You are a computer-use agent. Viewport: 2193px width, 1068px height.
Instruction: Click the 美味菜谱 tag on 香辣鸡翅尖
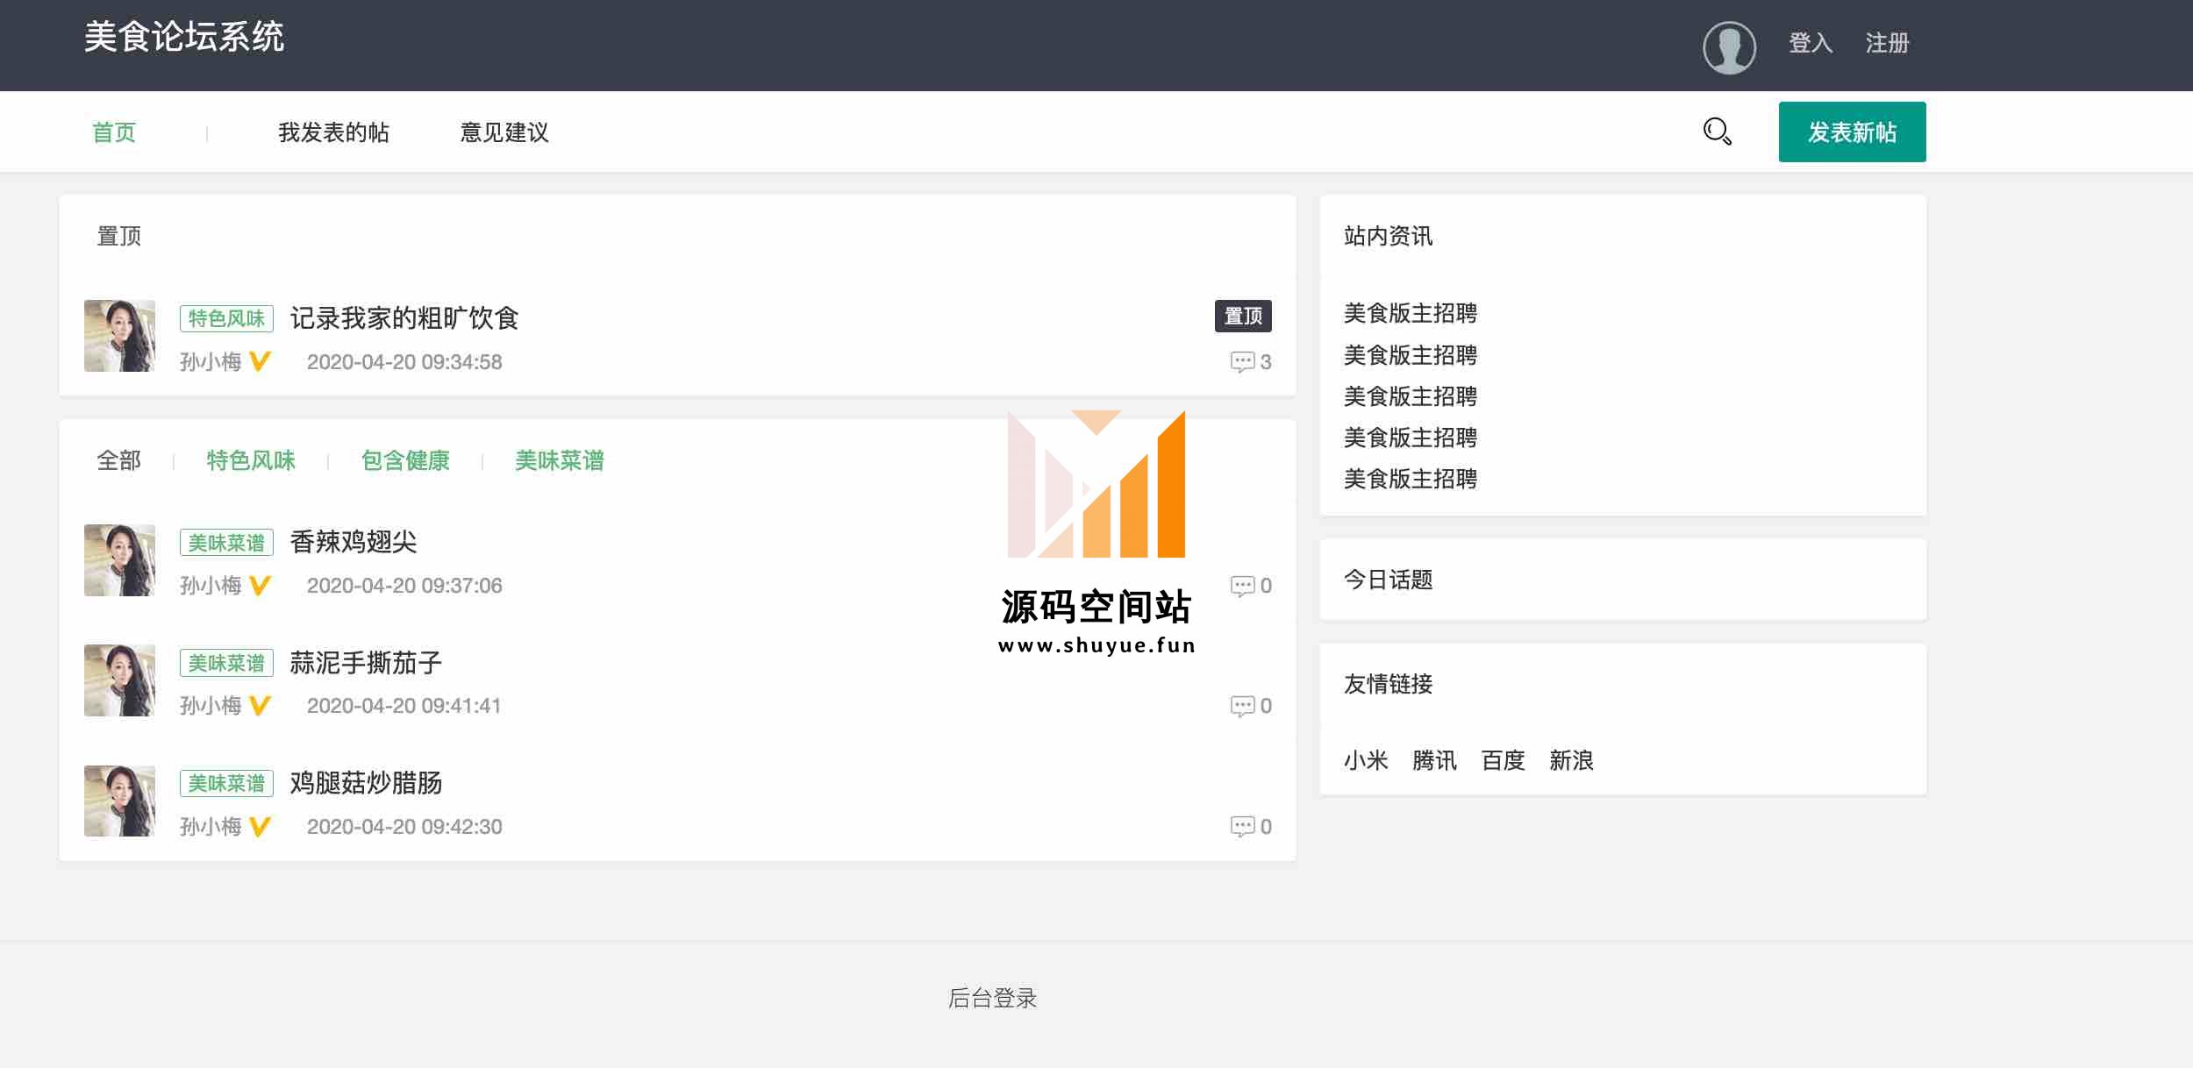(x=226, y=543)
